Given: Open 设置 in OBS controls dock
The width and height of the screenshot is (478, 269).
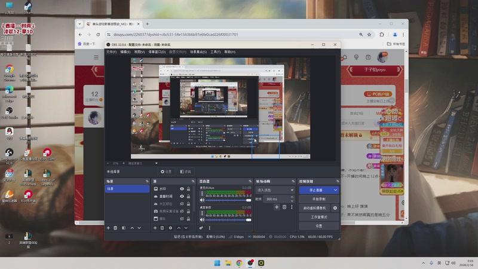Looking at the screenshot, I should [319, 226].
